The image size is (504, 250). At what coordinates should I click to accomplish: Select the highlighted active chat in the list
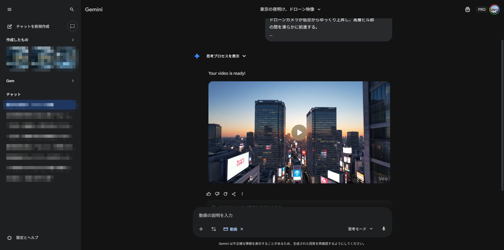[x=39, y=105]
